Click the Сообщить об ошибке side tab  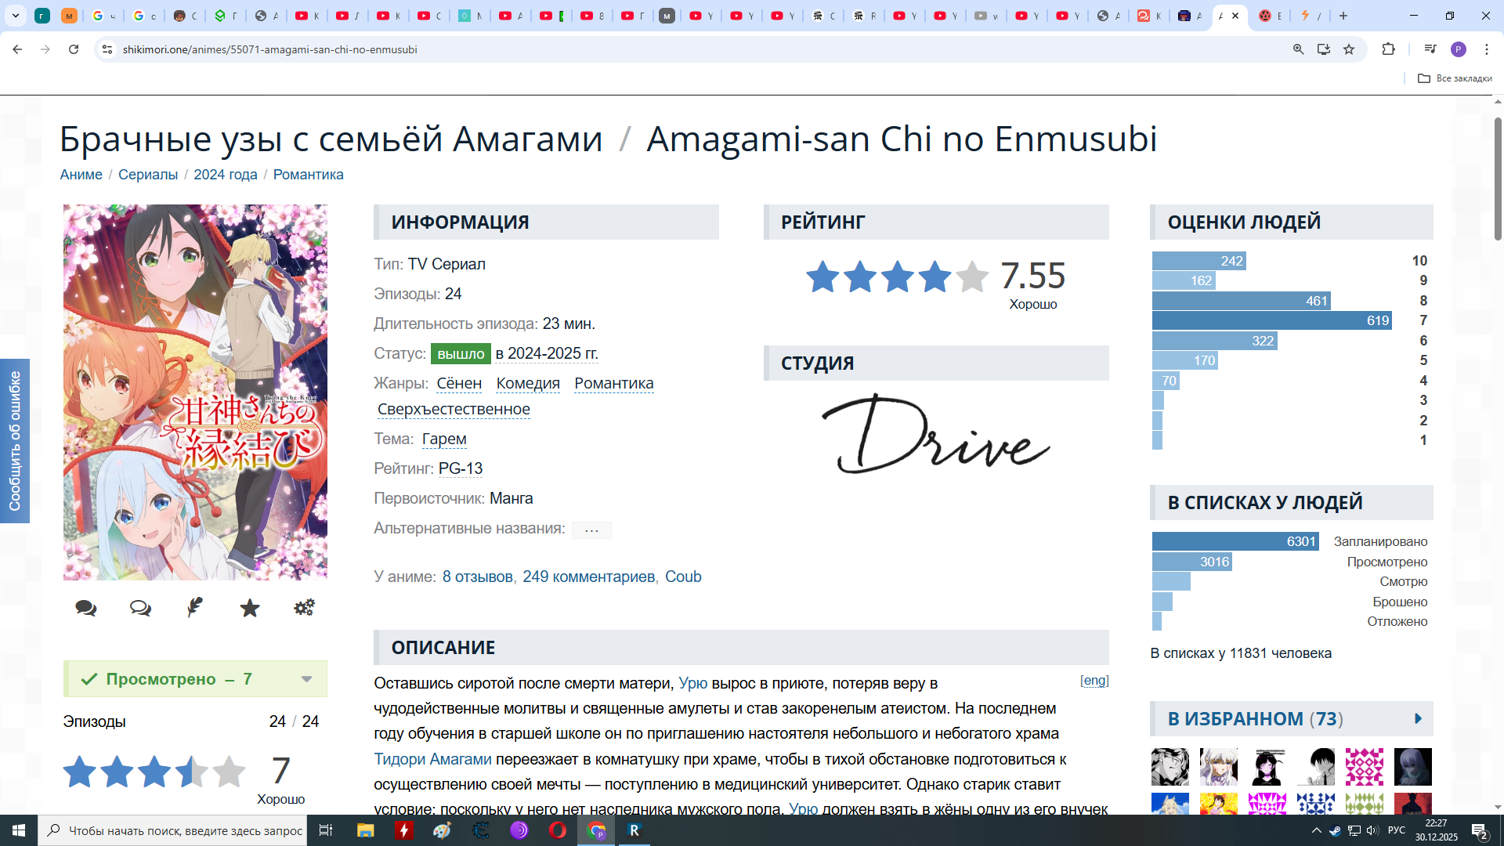point(15,440)
